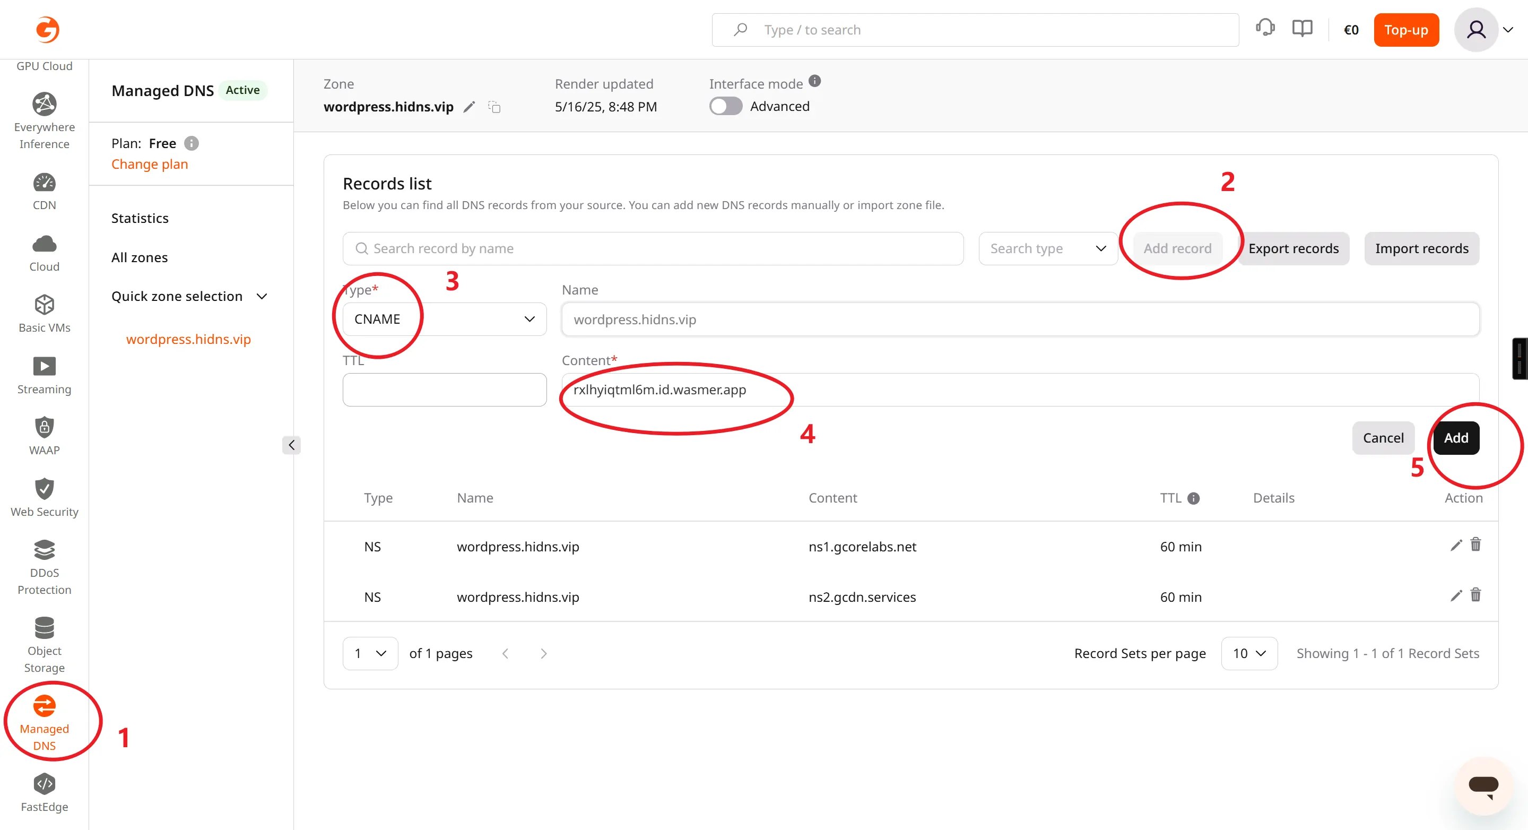Open the CDN section icon
Viewport: 1528px width, 830px height.
(45, 183)
